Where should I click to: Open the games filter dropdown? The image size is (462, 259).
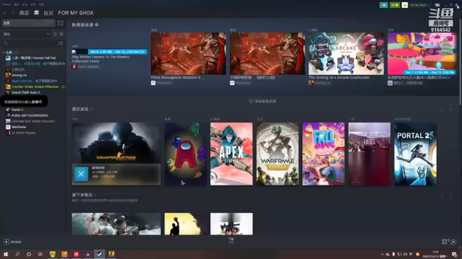click(x=26, y=34)
